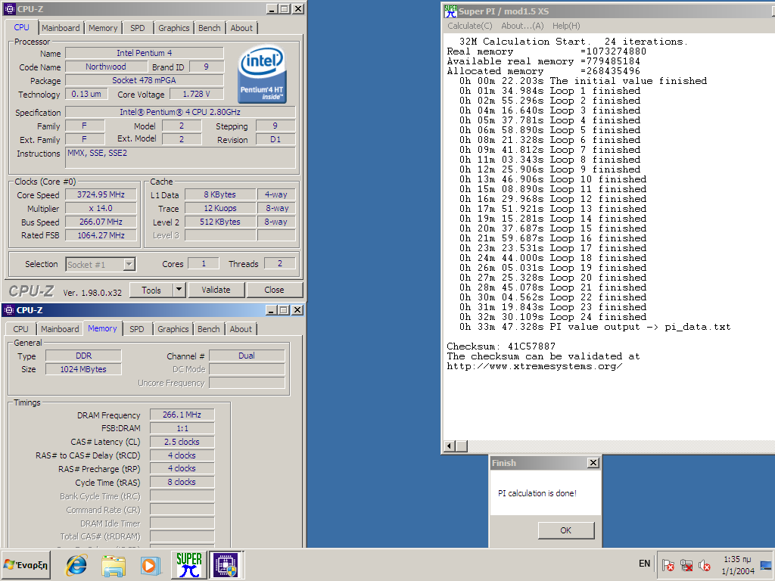Click the CAS# Latency value 2.5 clocks
This screenshot has height=581, width=775.
pyautogui.click(x=182, y=442)
